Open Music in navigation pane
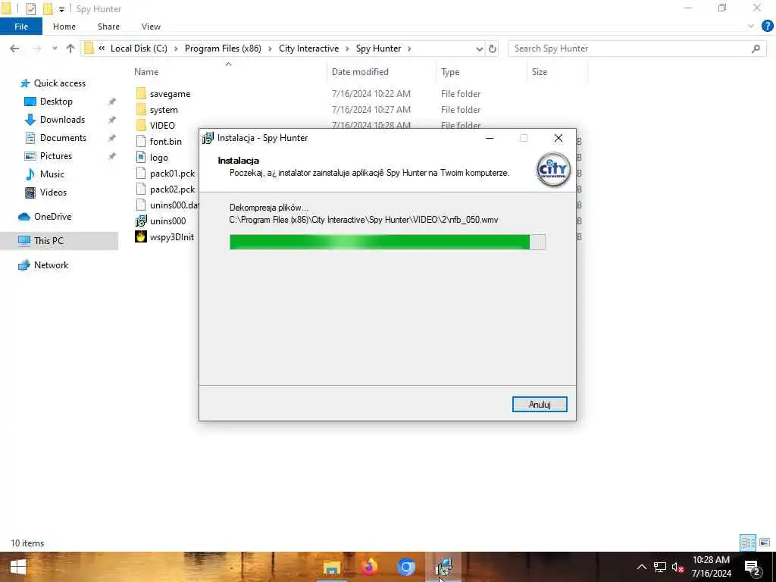This screenshot has height=582, width=776. coord(52,174)
